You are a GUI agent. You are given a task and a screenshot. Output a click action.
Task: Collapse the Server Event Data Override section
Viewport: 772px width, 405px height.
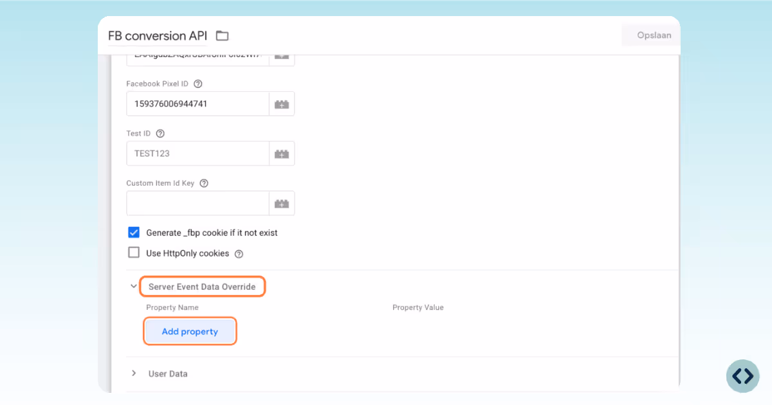pos(134,287)
